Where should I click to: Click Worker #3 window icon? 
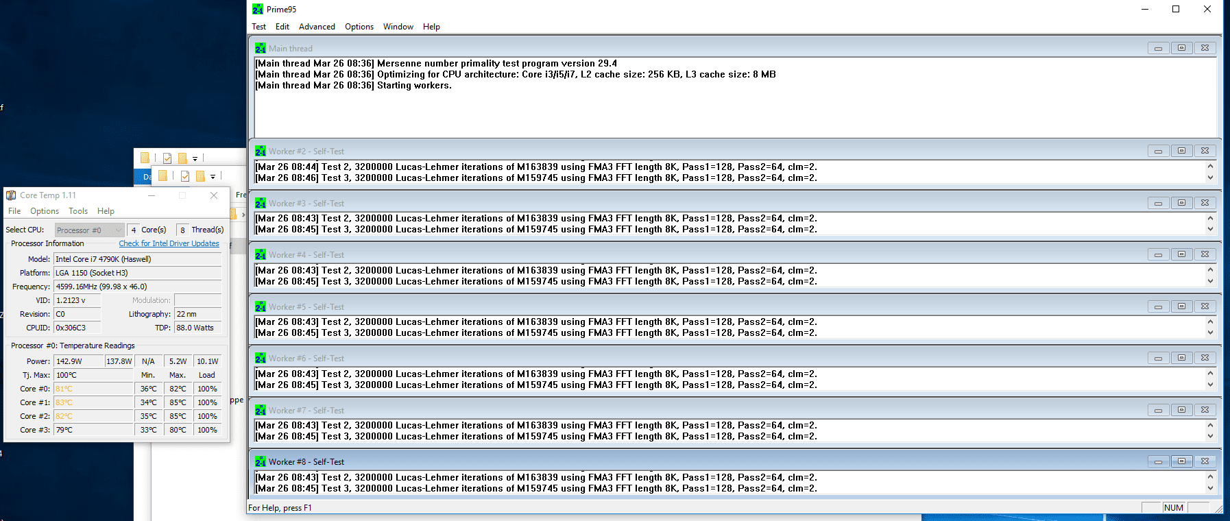pos(261,203)
